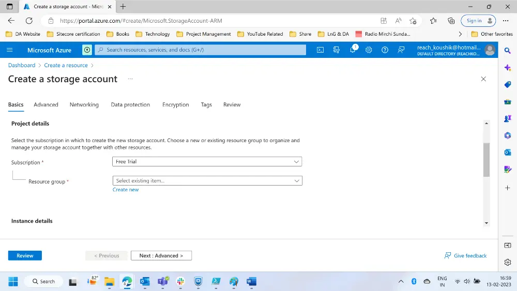This screenshot has height=291, width=517.
Task: Open Microsoft Teams from the taskbar
Action: click(163, 282)
